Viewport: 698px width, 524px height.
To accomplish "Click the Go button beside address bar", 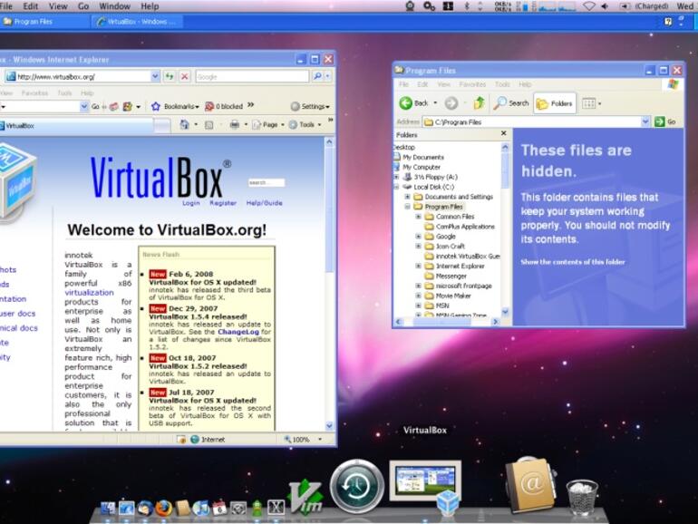I will [666, 121].
